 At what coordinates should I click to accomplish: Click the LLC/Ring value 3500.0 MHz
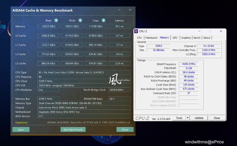click(x=209, y=54)
